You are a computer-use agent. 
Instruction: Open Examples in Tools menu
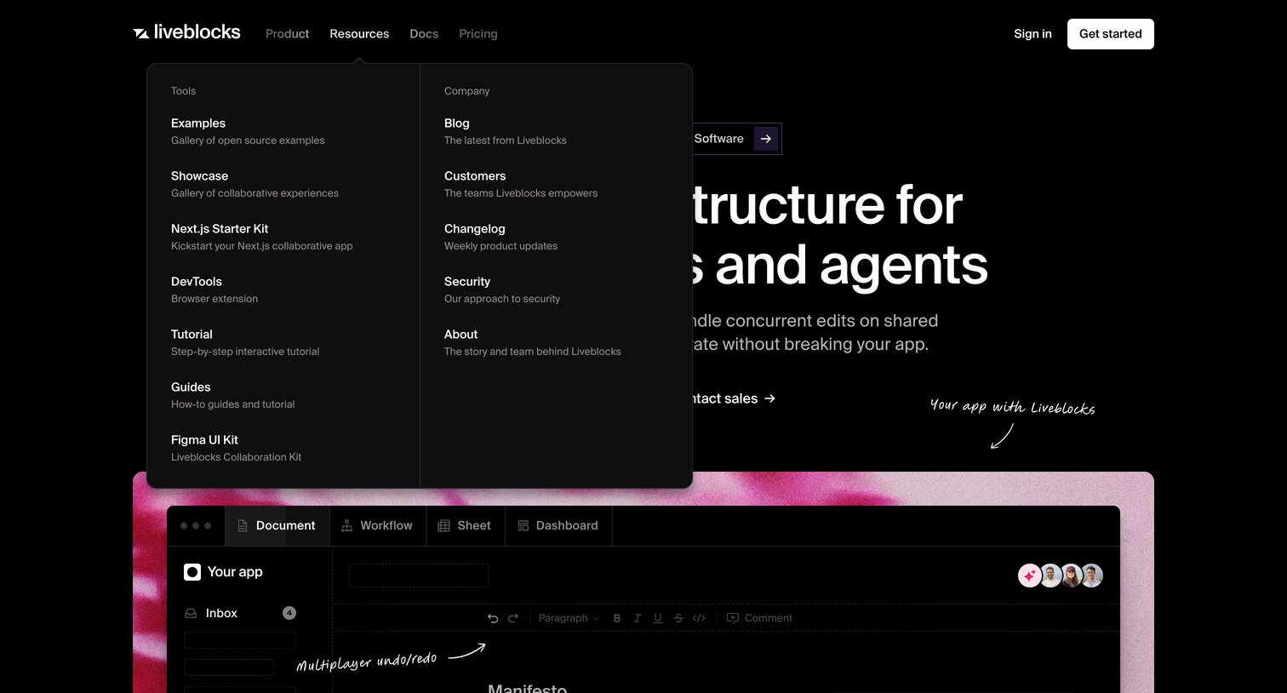248,131
